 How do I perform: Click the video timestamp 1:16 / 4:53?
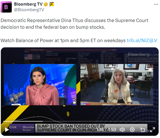[106, 130]
